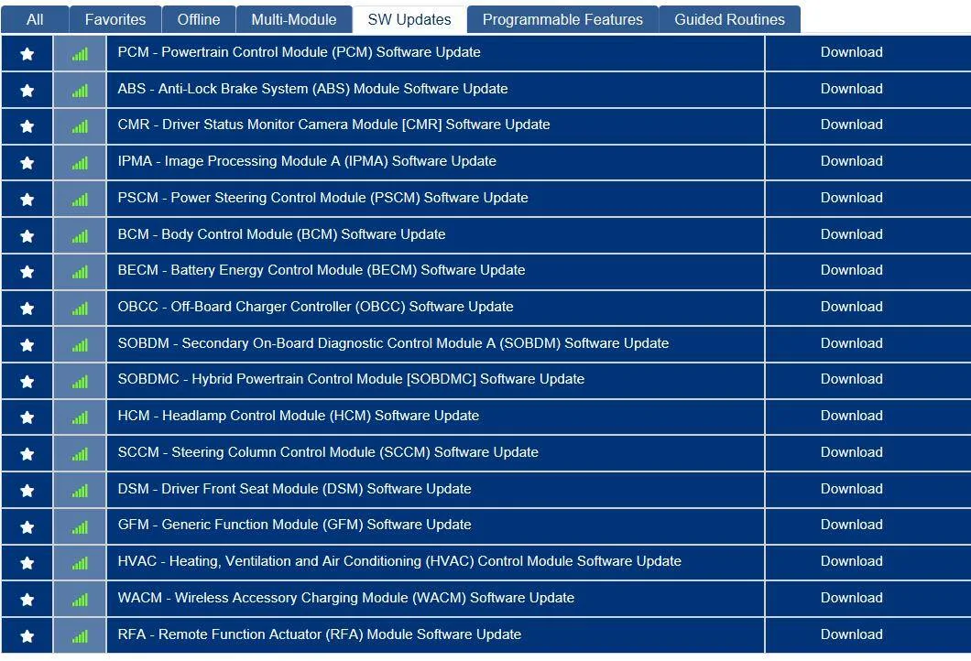Download the IPMA software update
The image size is (971, 661).
coord(852,161)
